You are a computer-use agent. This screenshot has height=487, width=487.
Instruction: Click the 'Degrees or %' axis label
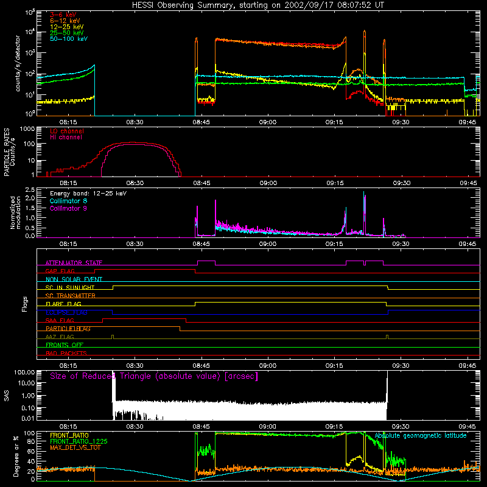click(16, 456)
